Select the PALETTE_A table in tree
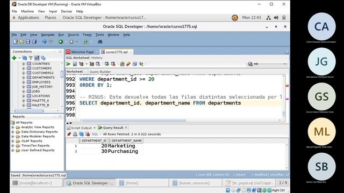 pyautogui.click(x=41, y=100)
